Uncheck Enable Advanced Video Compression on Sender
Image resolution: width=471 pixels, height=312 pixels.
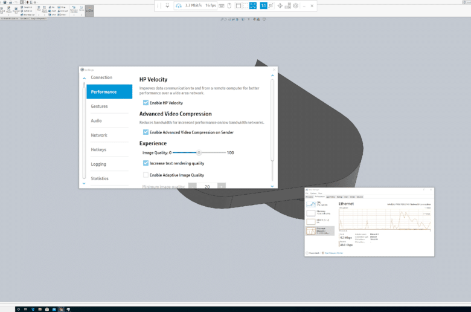146,132
